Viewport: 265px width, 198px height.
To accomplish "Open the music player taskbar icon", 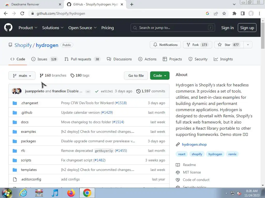I will (x=55, y=193).
